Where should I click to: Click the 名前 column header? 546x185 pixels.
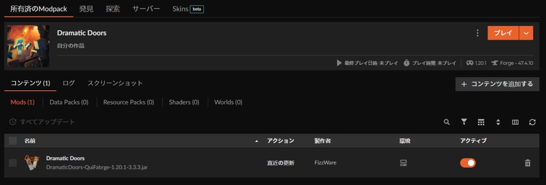point(30,141)
